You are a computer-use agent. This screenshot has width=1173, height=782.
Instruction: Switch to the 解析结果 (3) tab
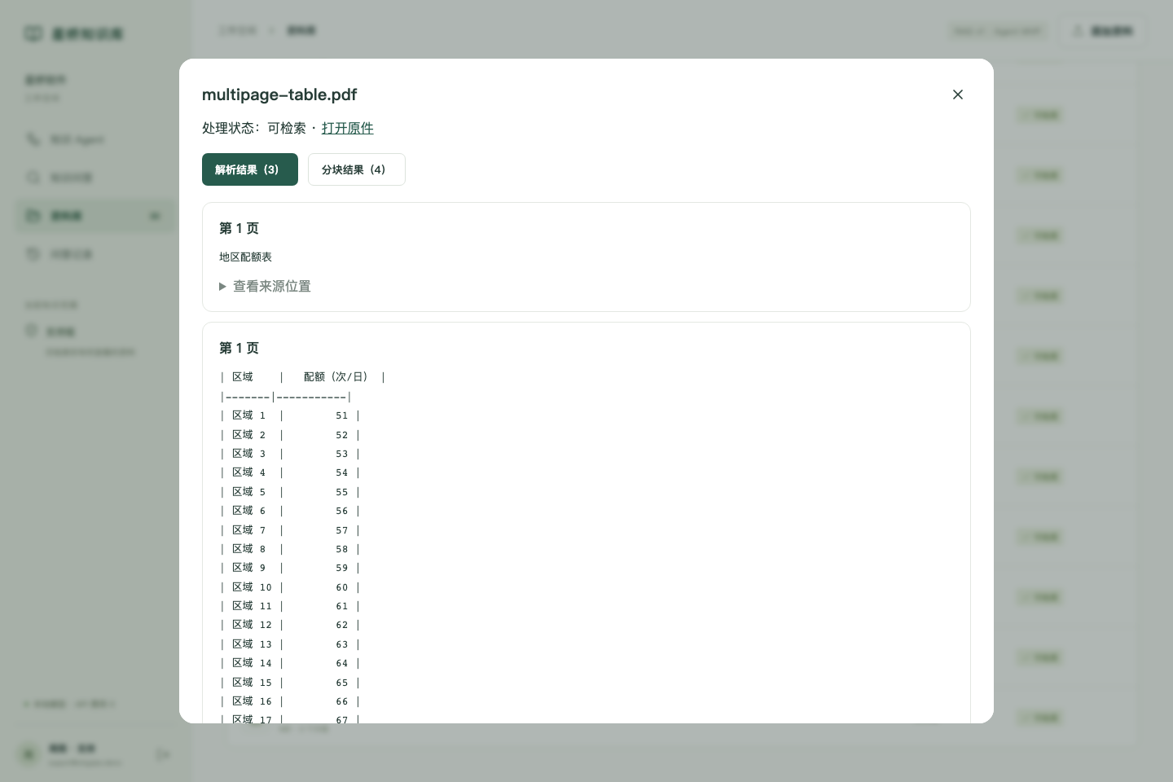[250, 169]
